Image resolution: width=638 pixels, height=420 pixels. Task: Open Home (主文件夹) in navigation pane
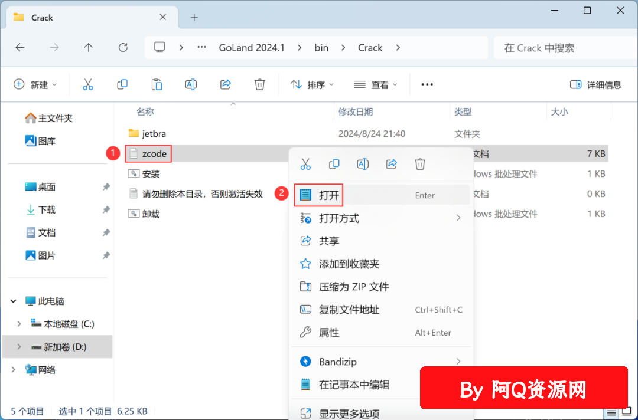pyautogui.click(x=49, y=118)
